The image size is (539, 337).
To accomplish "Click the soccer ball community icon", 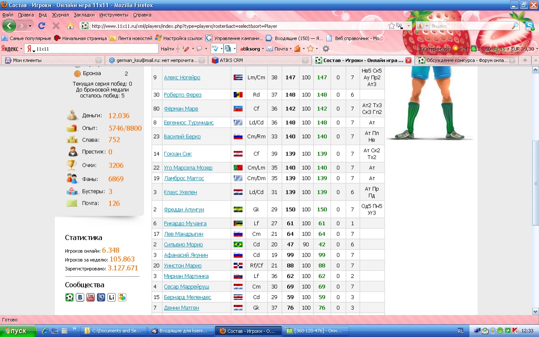I will click(69, 297).
